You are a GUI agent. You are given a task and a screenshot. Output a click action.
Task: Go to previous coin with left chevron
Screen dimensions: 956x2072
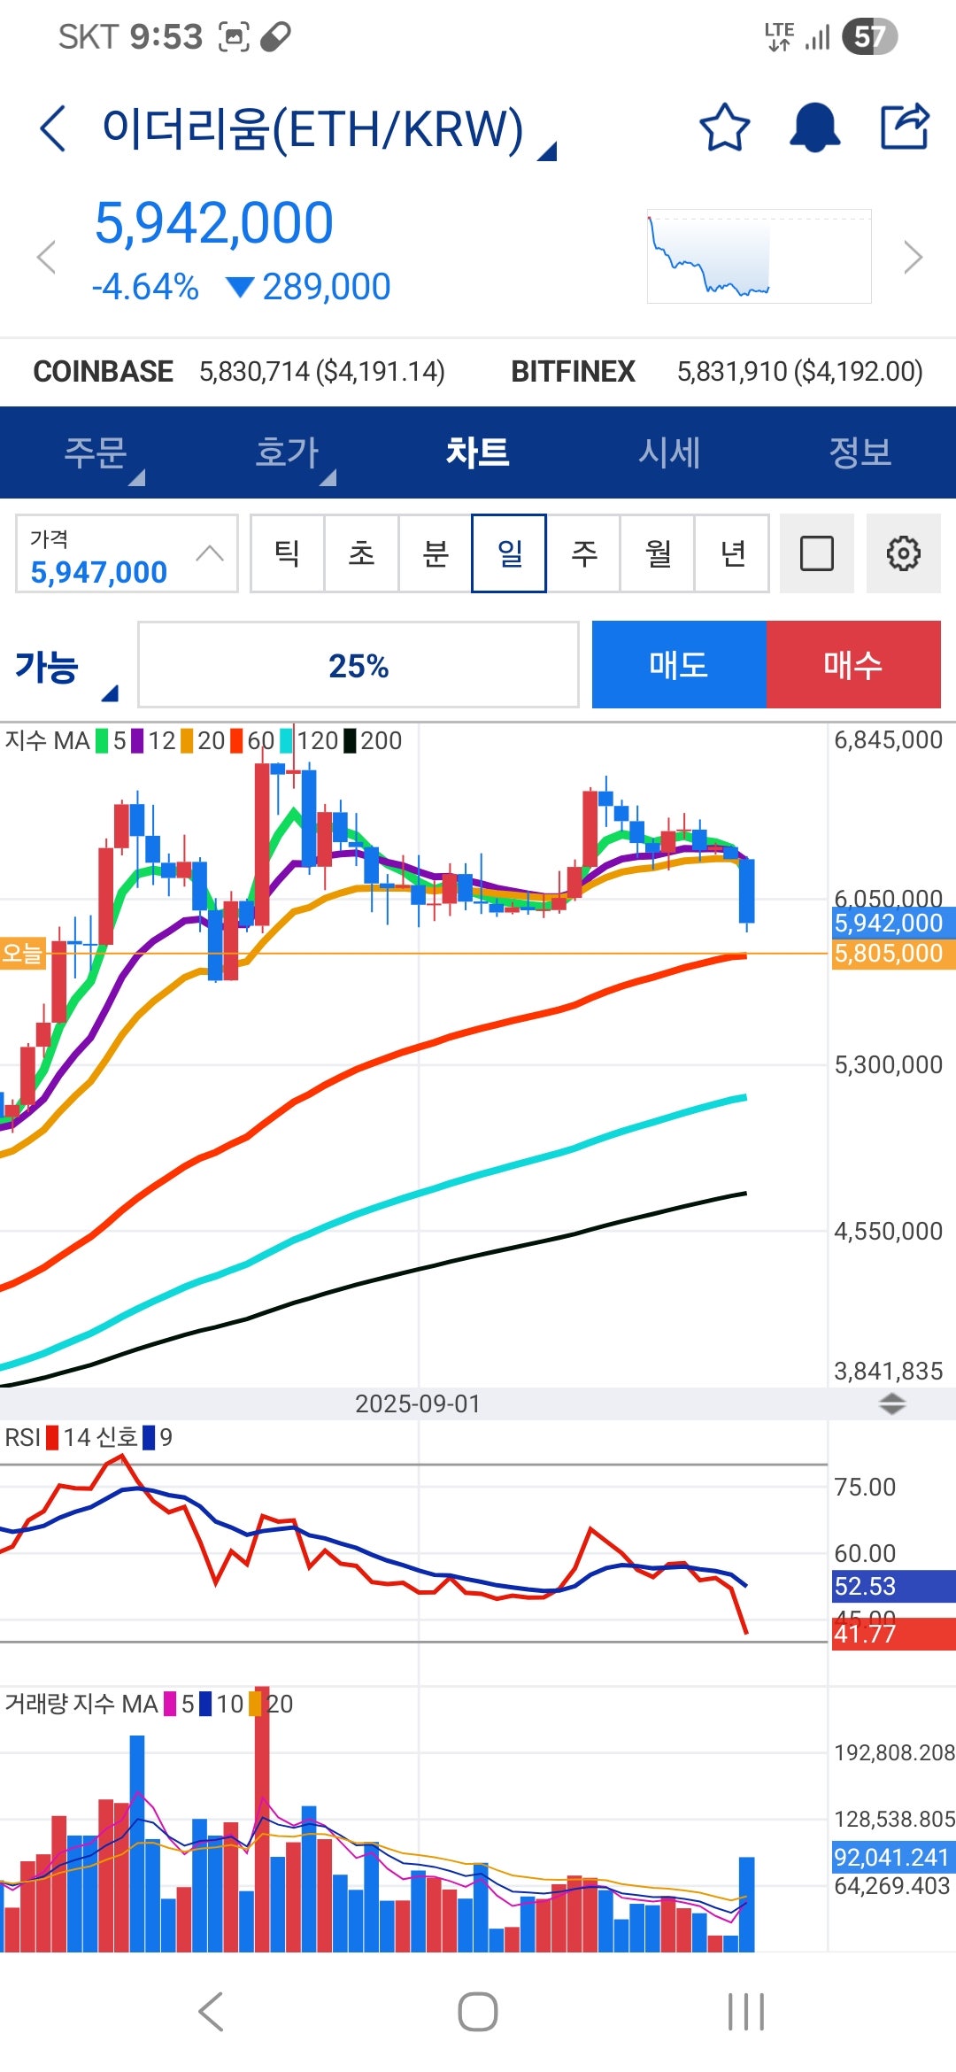pos(46,257)
